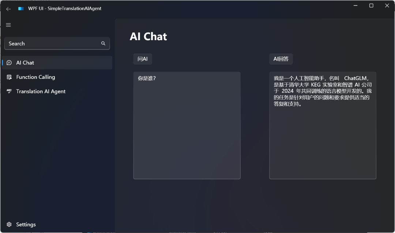Click the search magnifier icon
This screenshot has width=395, height=233.
[x=103, y=43]
